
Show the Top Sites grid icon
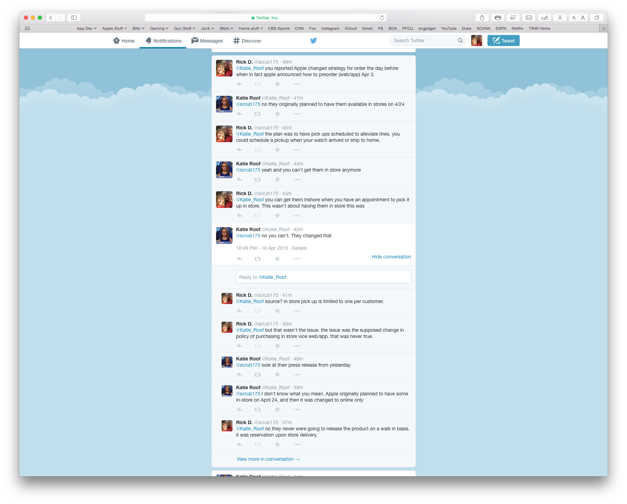click(27, 28)
